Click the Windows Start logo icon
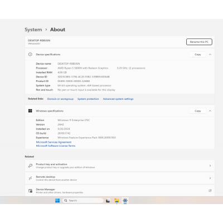The height and width of the screenshot is (223, 223). click(x=57, y=201)
